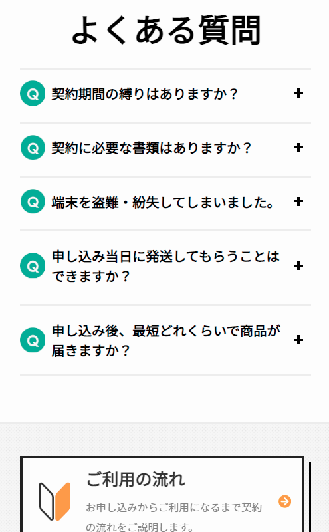Image resolution: width=329 pixels, height=532 pixels.
Task: Select the 申し込み当日に発送してもらうことはできますか question text
Action: click(x=165, y=267)
